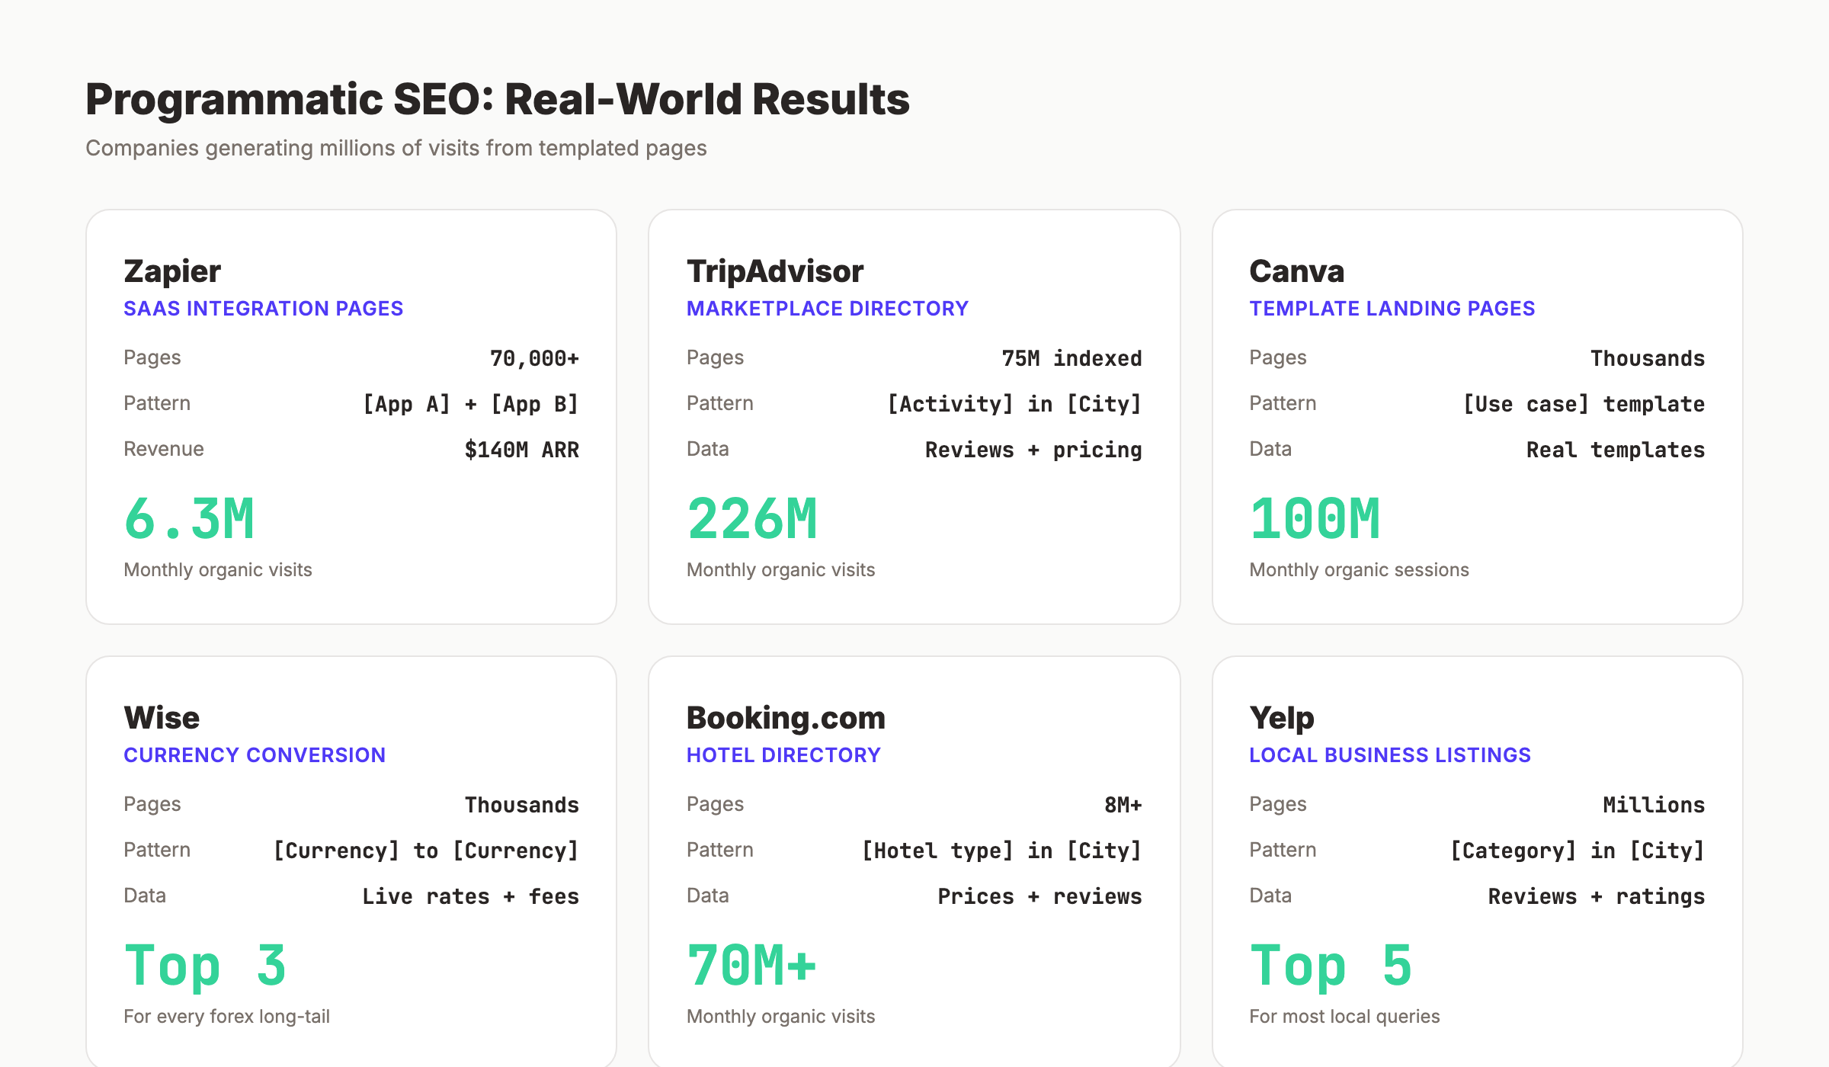Select the LOCAL BUSINESS LISTINGS link
Screen dimensions: 1829x1067
(1389, 755)
